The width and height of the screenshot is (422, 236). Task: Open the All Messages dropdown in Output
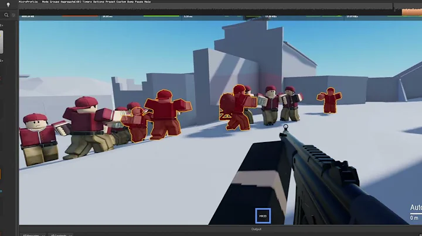[x=33, y=235]
